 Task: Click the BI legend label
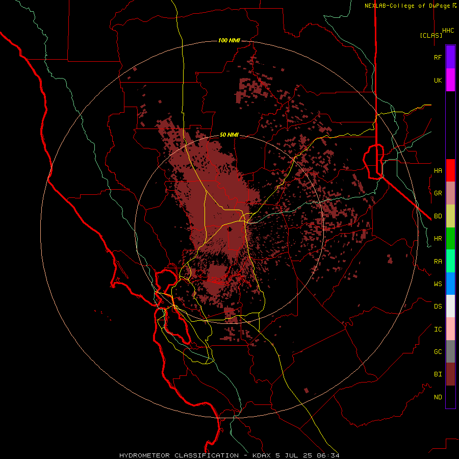[438, 374]
